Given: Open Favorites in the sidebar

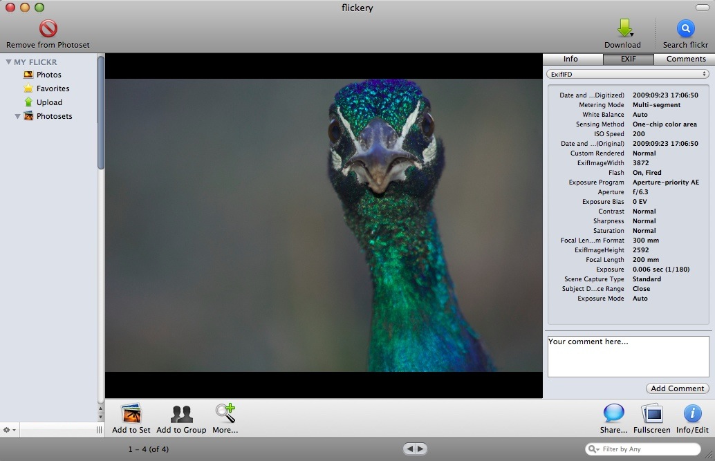Looking at the screenshot, I should 51,88.
